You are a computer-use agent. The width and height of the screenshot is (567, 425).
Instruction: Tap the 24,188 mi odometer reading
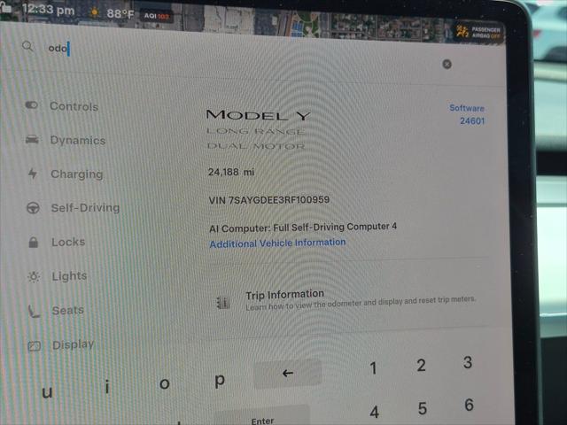231,172
